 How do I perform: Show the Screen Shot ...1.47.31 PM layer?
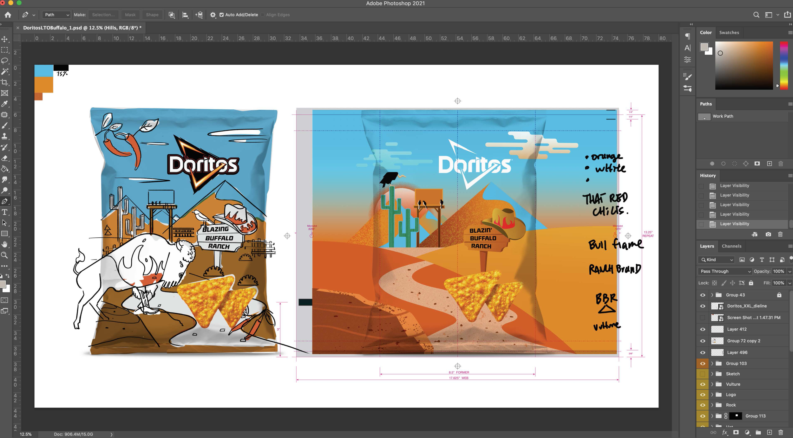703,317
